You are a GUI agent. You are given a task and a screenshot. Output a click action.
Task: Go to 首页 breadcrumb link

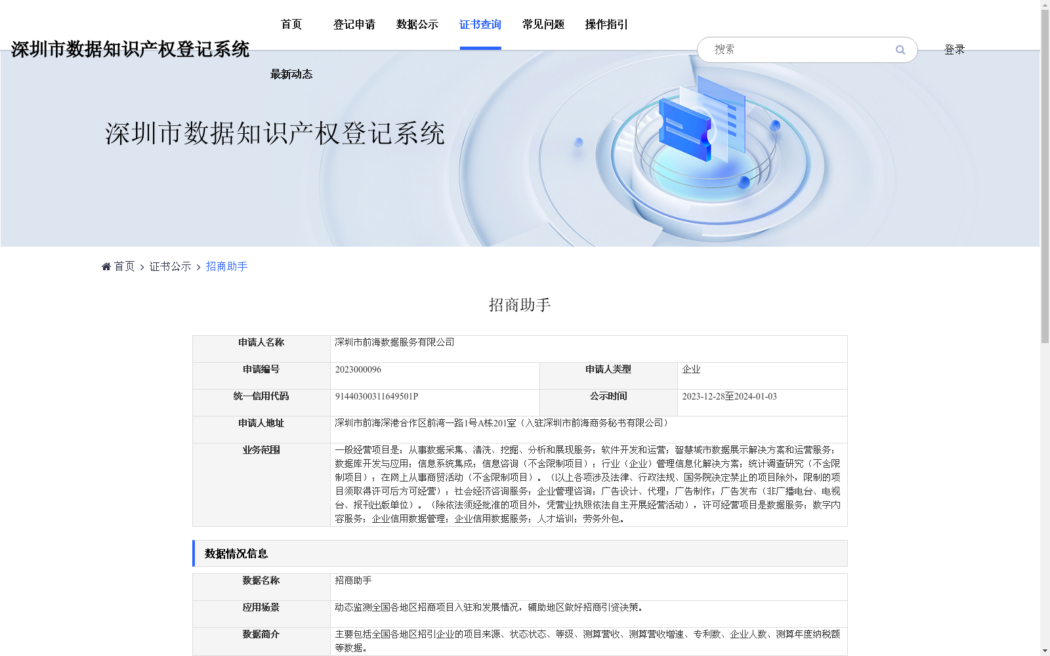point(124,266)
